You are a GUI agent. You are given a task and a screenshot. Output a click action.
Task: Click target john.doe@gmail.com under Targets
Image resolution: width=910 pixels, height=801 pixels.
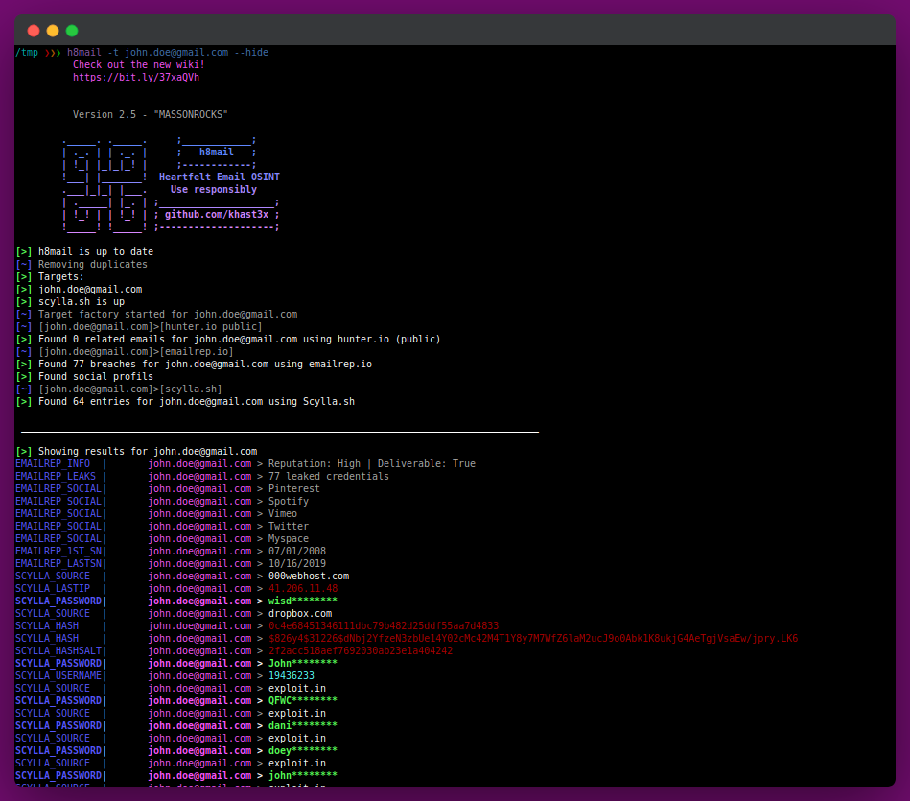[90, 289]
